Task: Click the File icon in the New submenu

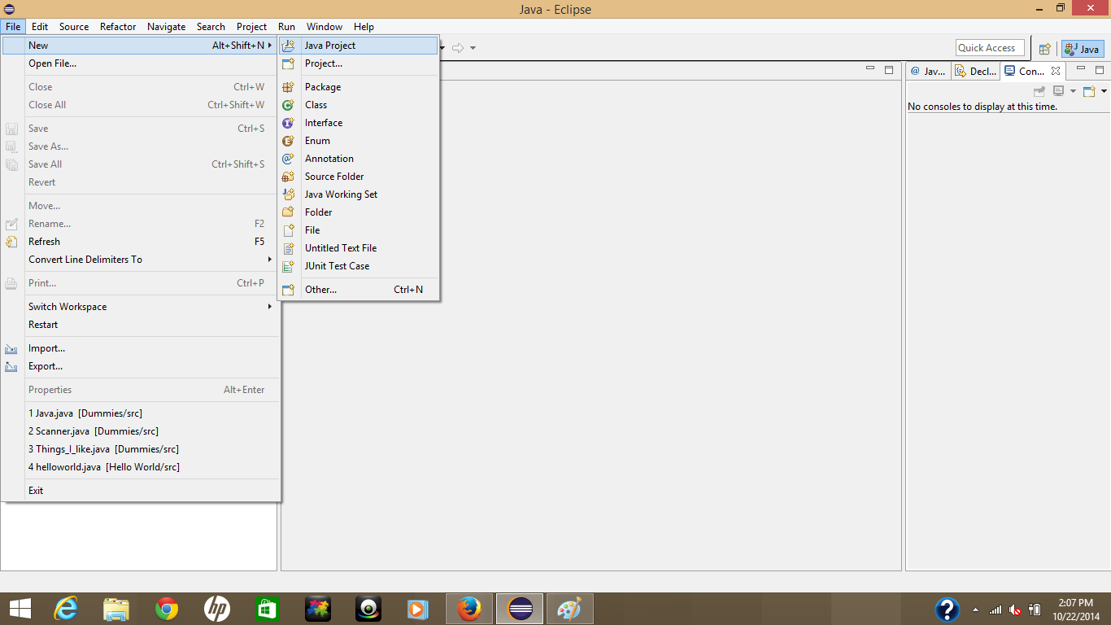Action: click(x=288, y=230)
